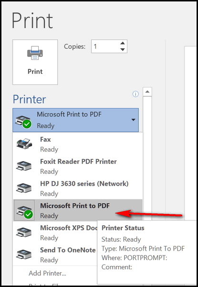This screenshot has width=198, height=287.
Task: Click Add Printer... option
Action: (x=47, y=273)
